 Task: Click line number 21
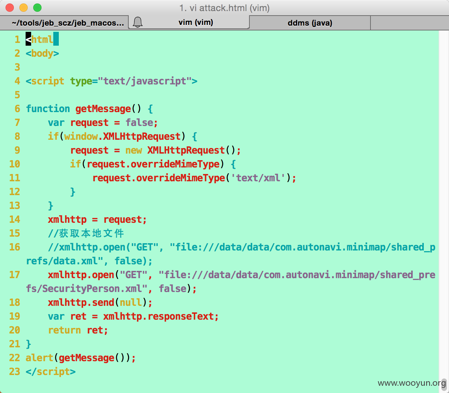[15, 344]
